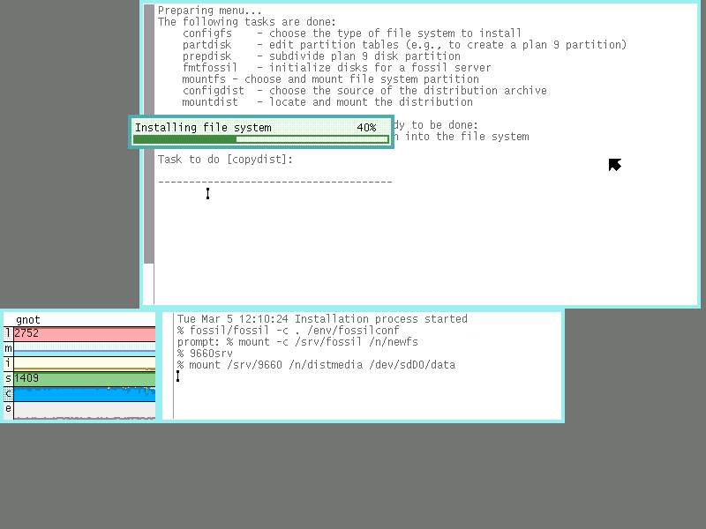Click the 's' label in stats panel

8,379
